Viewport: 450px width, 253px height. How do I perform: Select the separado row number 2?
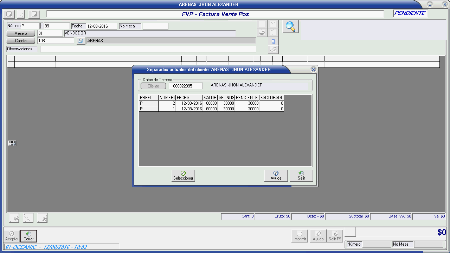211,103
